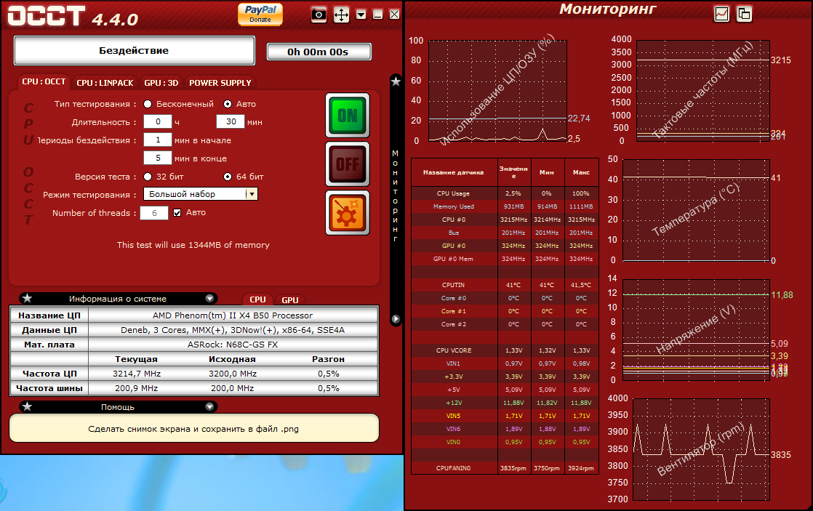Click the +12V sensor name

coord(454,403)
